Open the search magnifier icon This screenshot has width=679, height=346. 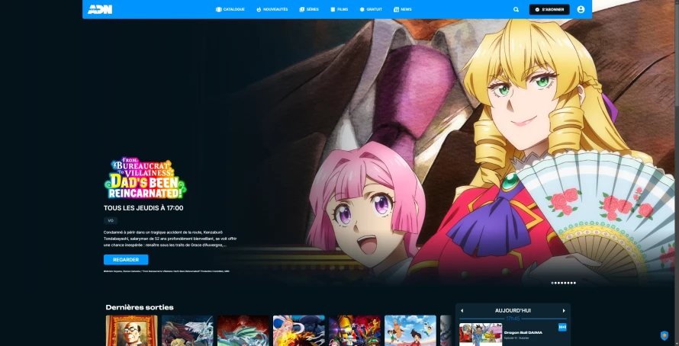click(516, 9)
